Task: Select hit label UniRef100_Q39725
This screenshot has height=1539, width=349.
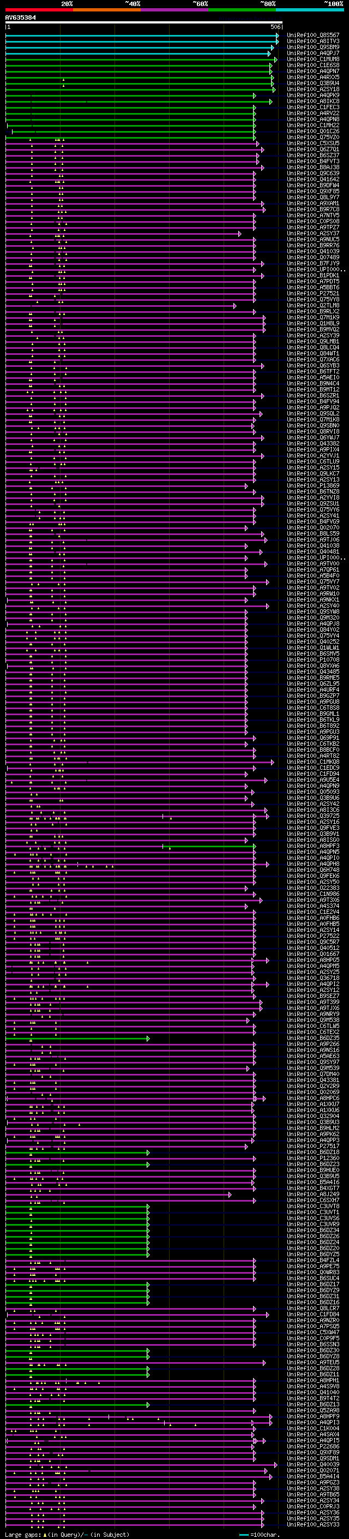Action: (312, 816)
